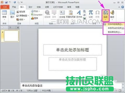
Task: Click the Save icon in quick access toolbar
Action: (6, 2)
